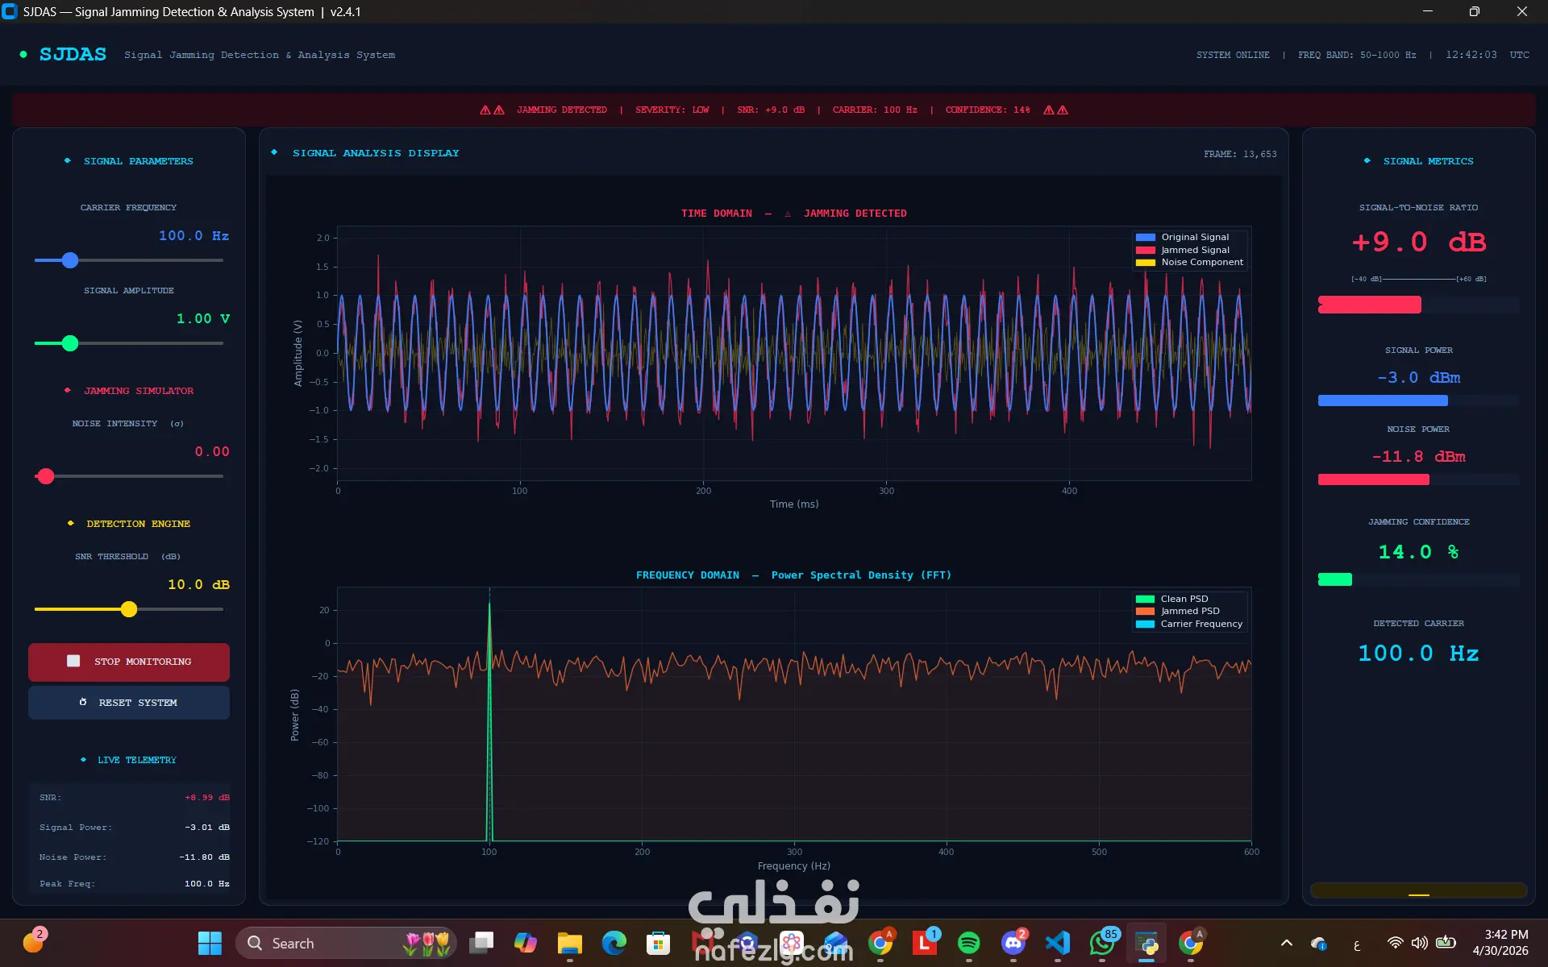Click the Noise Intensity slider handle
The width and height of the screenshot is (1548, 967).
(x=46, y=476)
